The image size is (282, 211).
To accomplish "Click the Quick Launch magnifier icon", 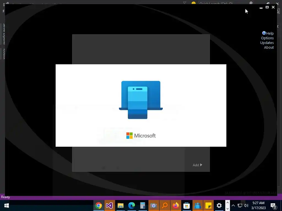I will tap(251, 3).
